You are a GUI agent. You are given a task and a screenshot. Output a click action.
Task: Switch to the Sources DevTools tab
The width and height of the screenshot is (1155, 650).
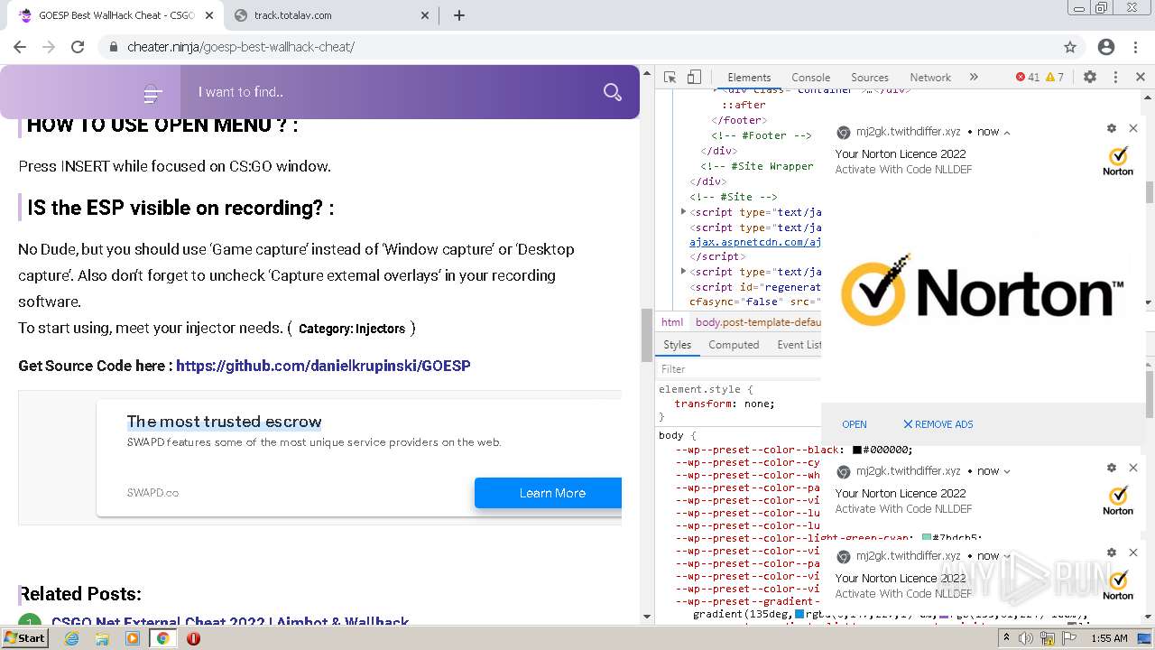(x=870, y=78)
